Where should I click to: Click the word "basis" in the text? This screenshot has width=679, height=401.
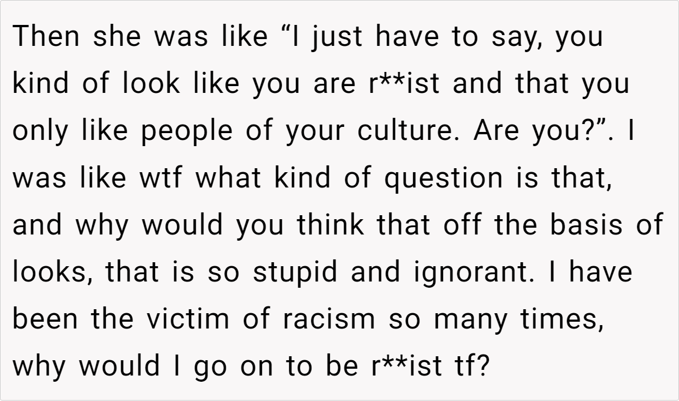tap(583, 225)
